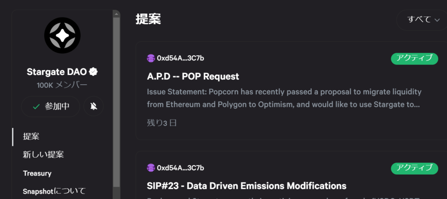The width and height of the screenshot is (447, 199).
Task: Open the A.P.D -- POP Request proposal
Action: (x=193, y=76)
